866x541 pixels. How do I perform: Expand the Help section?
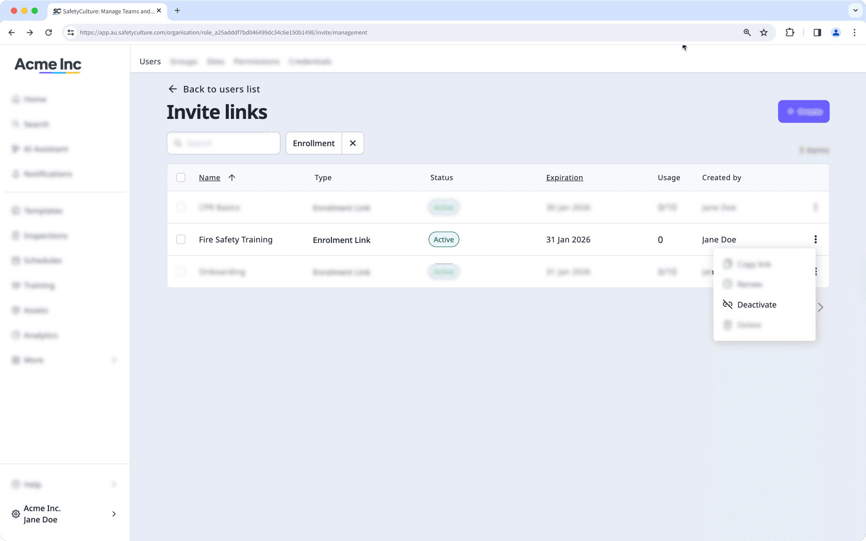click(32, 484)
